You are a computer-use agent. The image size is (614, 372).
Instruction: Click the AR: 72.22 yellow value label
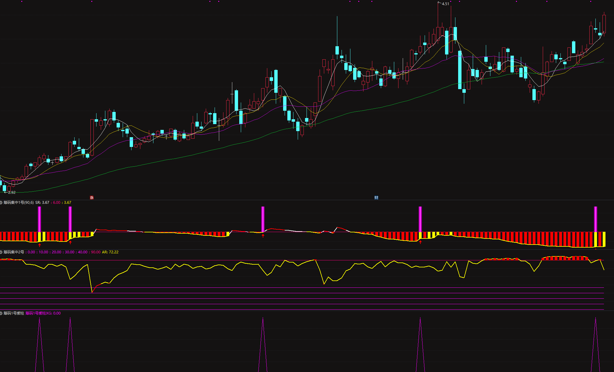(110, 252)
